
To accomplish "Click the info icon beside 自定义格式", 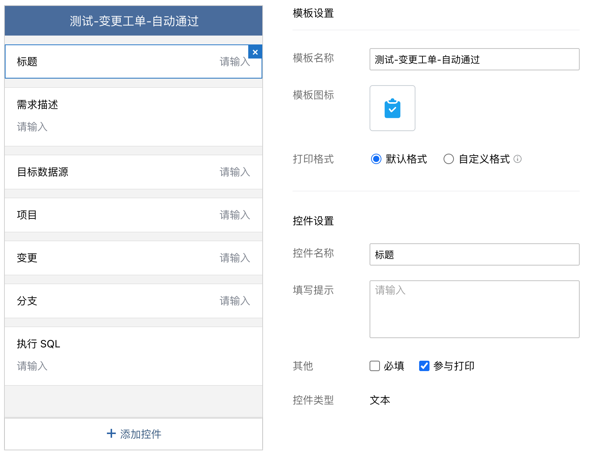I will click(x=518, y=159).
